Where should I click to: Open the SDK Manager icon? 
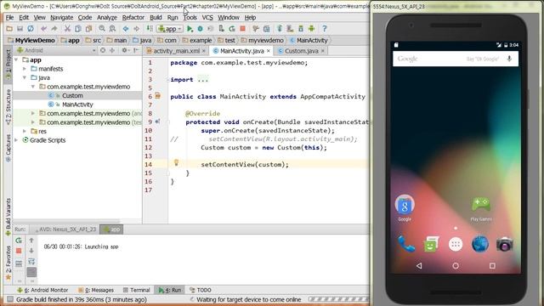tap(301, 29)
